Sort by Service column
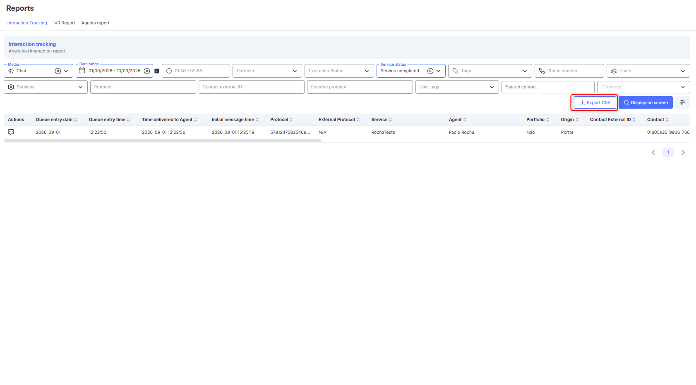The image size is (696, 385). pos(390,120)
